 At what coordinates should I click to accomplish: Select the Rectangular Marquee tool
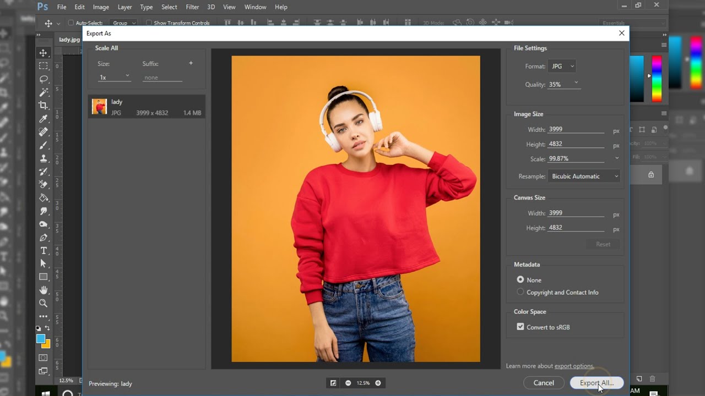coord(44,66)
